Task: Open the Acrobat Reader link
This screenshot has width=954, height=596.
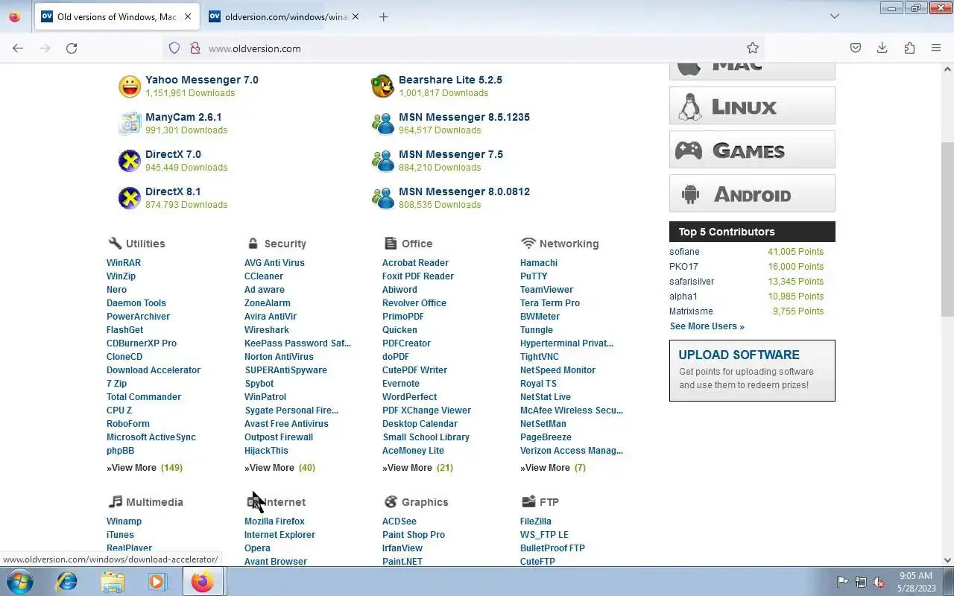Action: (x=415, y=263)
